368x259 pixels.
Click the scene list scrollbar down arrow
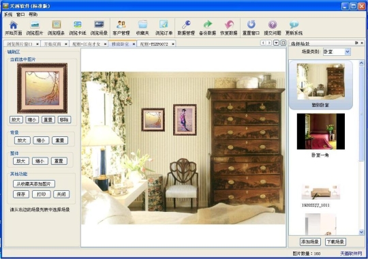(361, 232)
